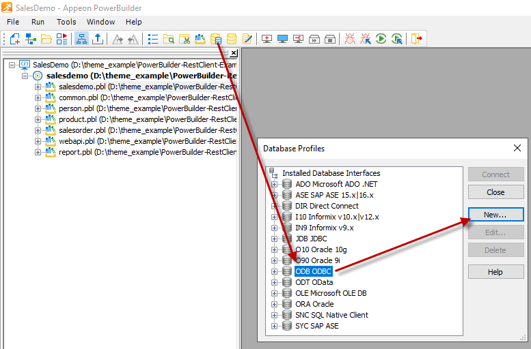The height and width of the screenshot is (349, 531).
Task: Click the green Run play icon
Action: (x=381, y=39)
